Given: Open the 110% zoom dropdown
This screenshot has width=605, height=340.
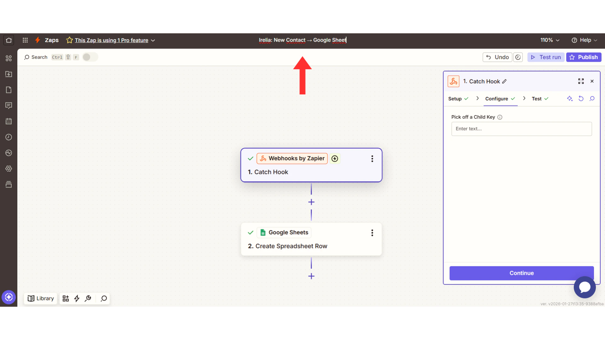Looking at the screenshot, I should [550, 40].
